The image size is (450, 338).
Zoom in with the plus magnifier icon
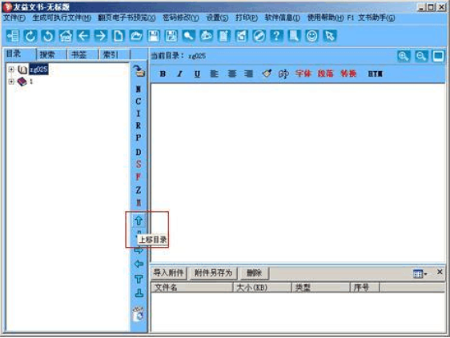point(404,56)
